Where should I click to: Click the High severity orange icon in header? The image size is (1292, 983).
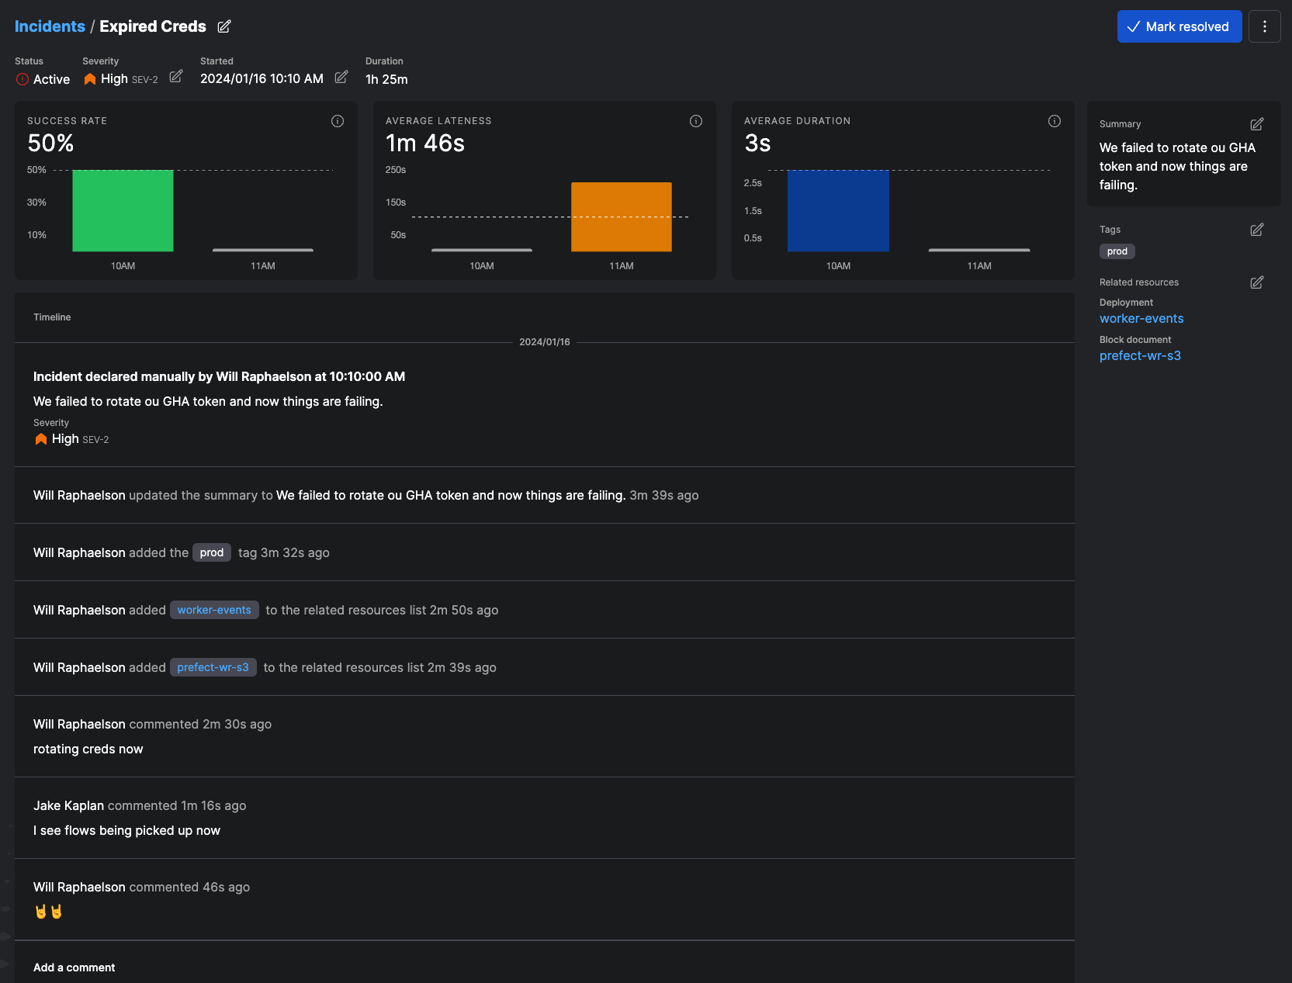pyautogui.click(x=90, y=79)
